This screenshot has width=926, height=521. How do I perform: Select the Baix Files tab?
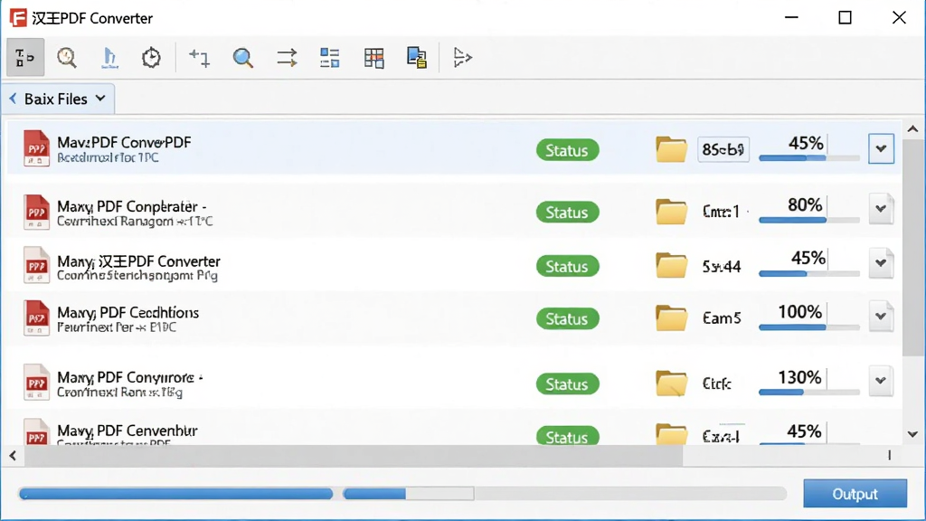[x=58, y=99]
